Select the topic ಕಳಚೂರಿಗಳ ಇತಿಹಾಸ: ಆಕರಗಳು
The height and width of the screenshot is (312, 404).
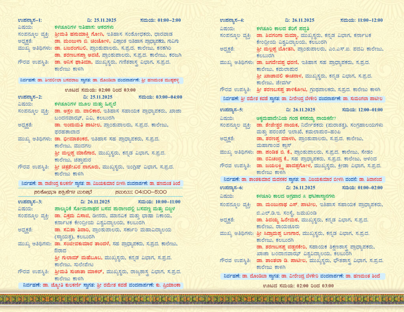pos(84,28)
